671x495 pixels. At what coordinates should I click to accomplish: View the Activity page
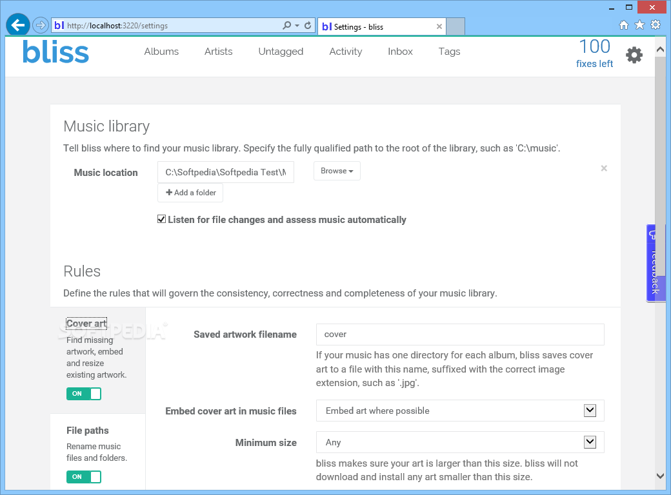(x=345, y=52)
